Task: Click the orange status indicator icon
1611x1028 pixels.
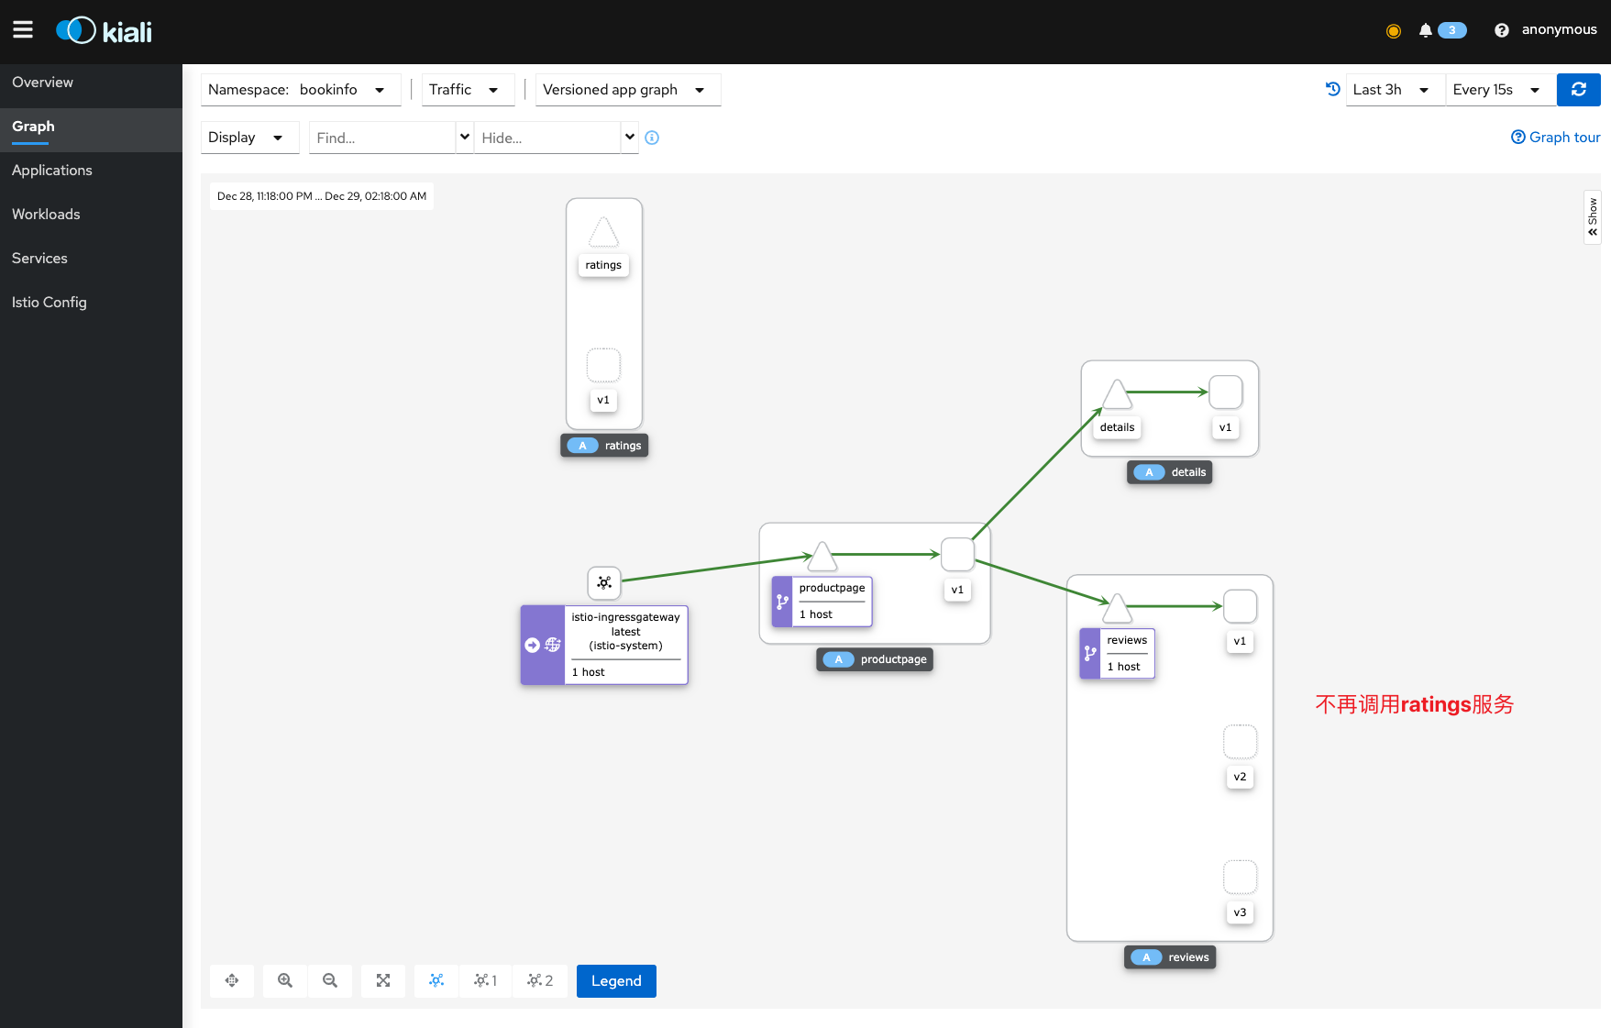Action: (1394, 31)
